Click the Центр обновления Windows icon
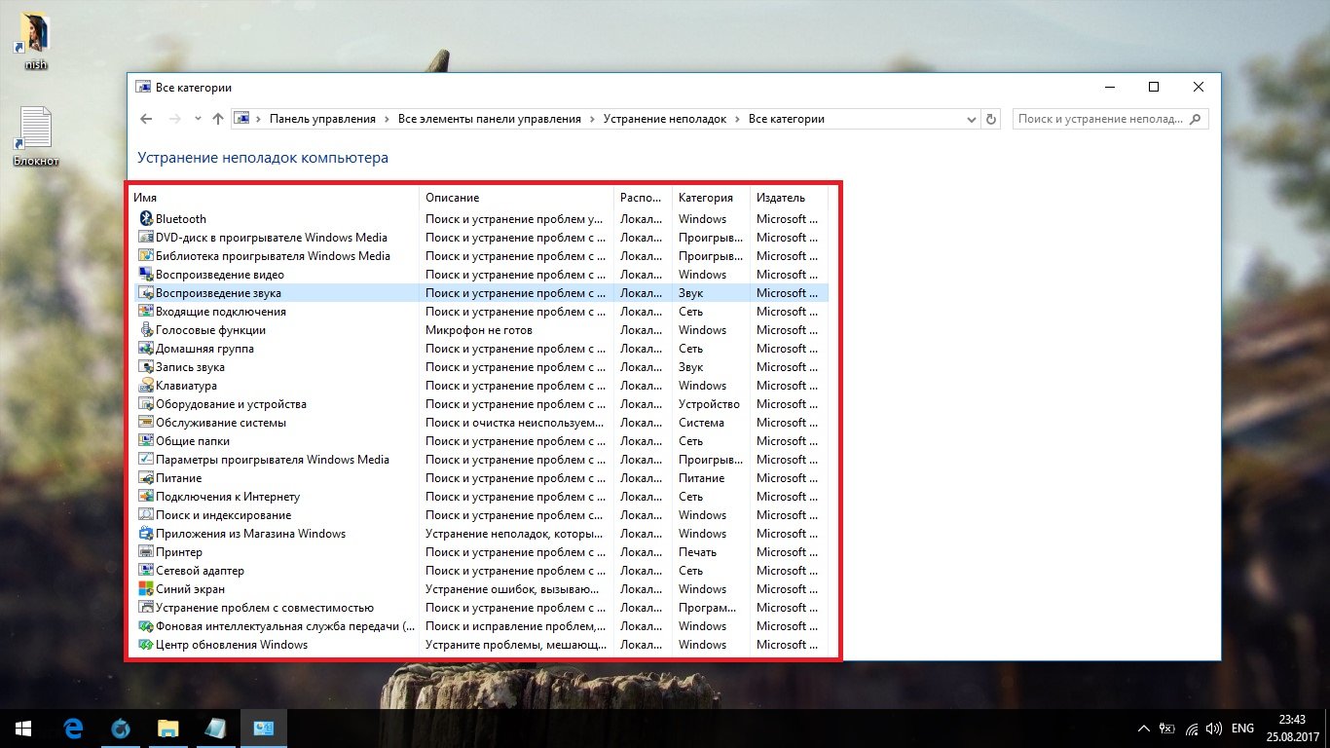Screen dimensions: 1330x748 [x=146, y=645]
